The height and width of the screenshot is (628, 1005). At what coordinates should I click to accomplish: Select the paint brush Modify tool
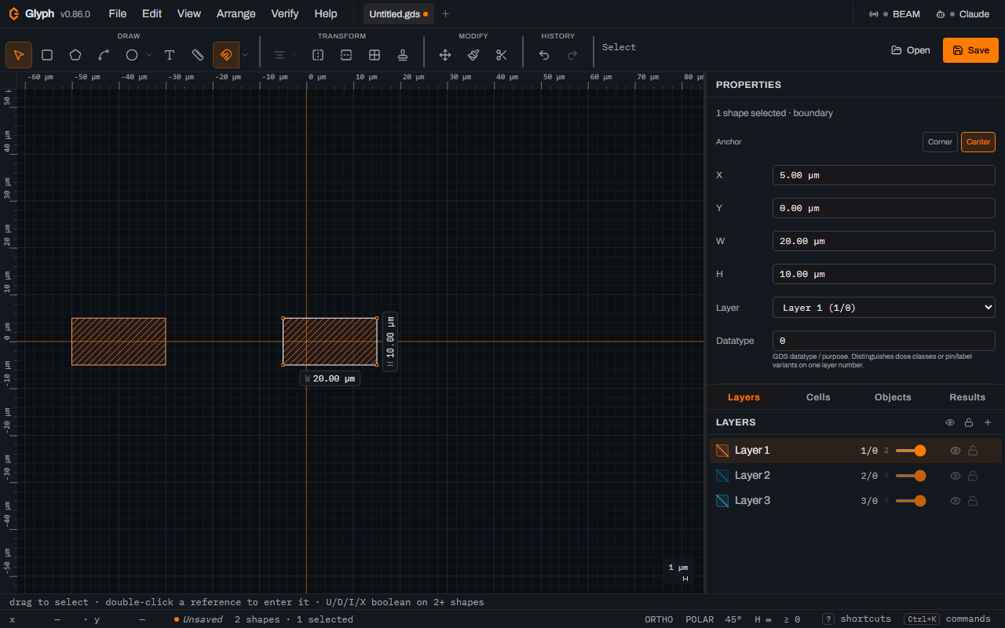[473, 55]
